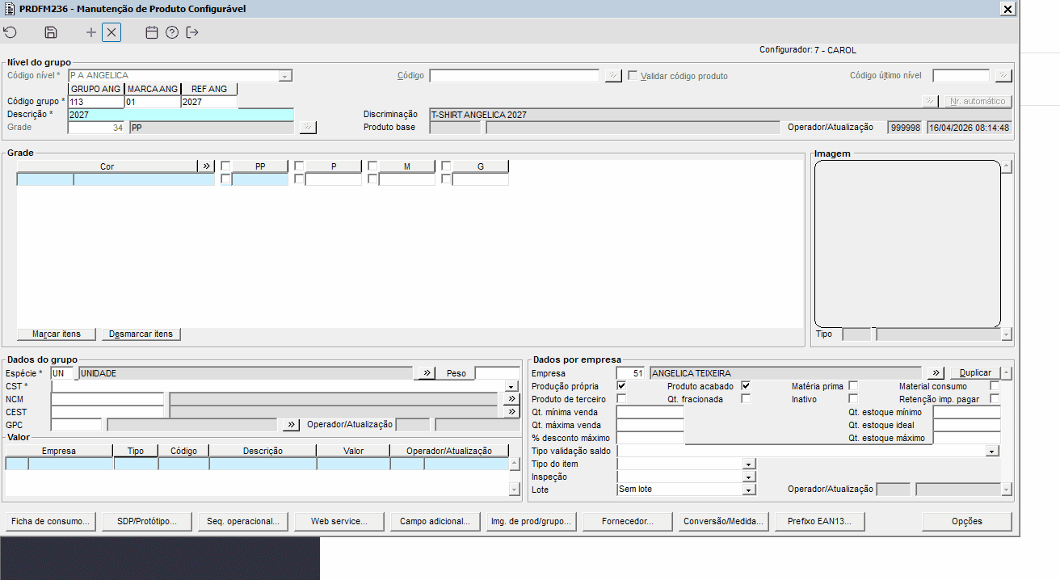The image size is (1060, 580).
Task: Open the calendar toolbar icon
Action: click(x=151, y=32)
